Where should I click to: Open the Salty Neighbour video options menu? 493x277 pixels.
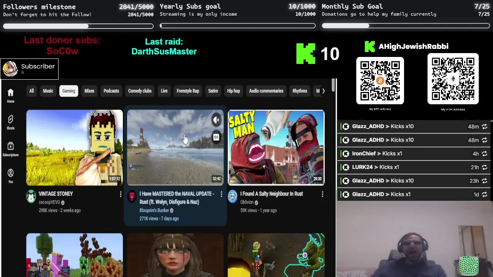[322, 194]
